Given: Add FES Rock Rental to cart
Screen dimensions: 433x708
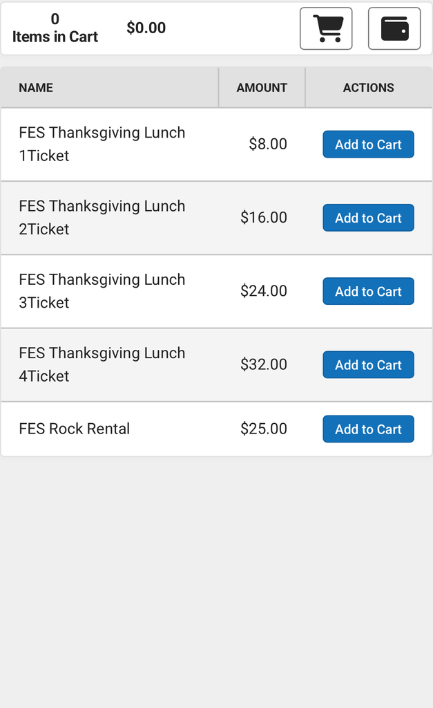Looking at the screenshot, I should pyautogui.click(x=368, y=429).
